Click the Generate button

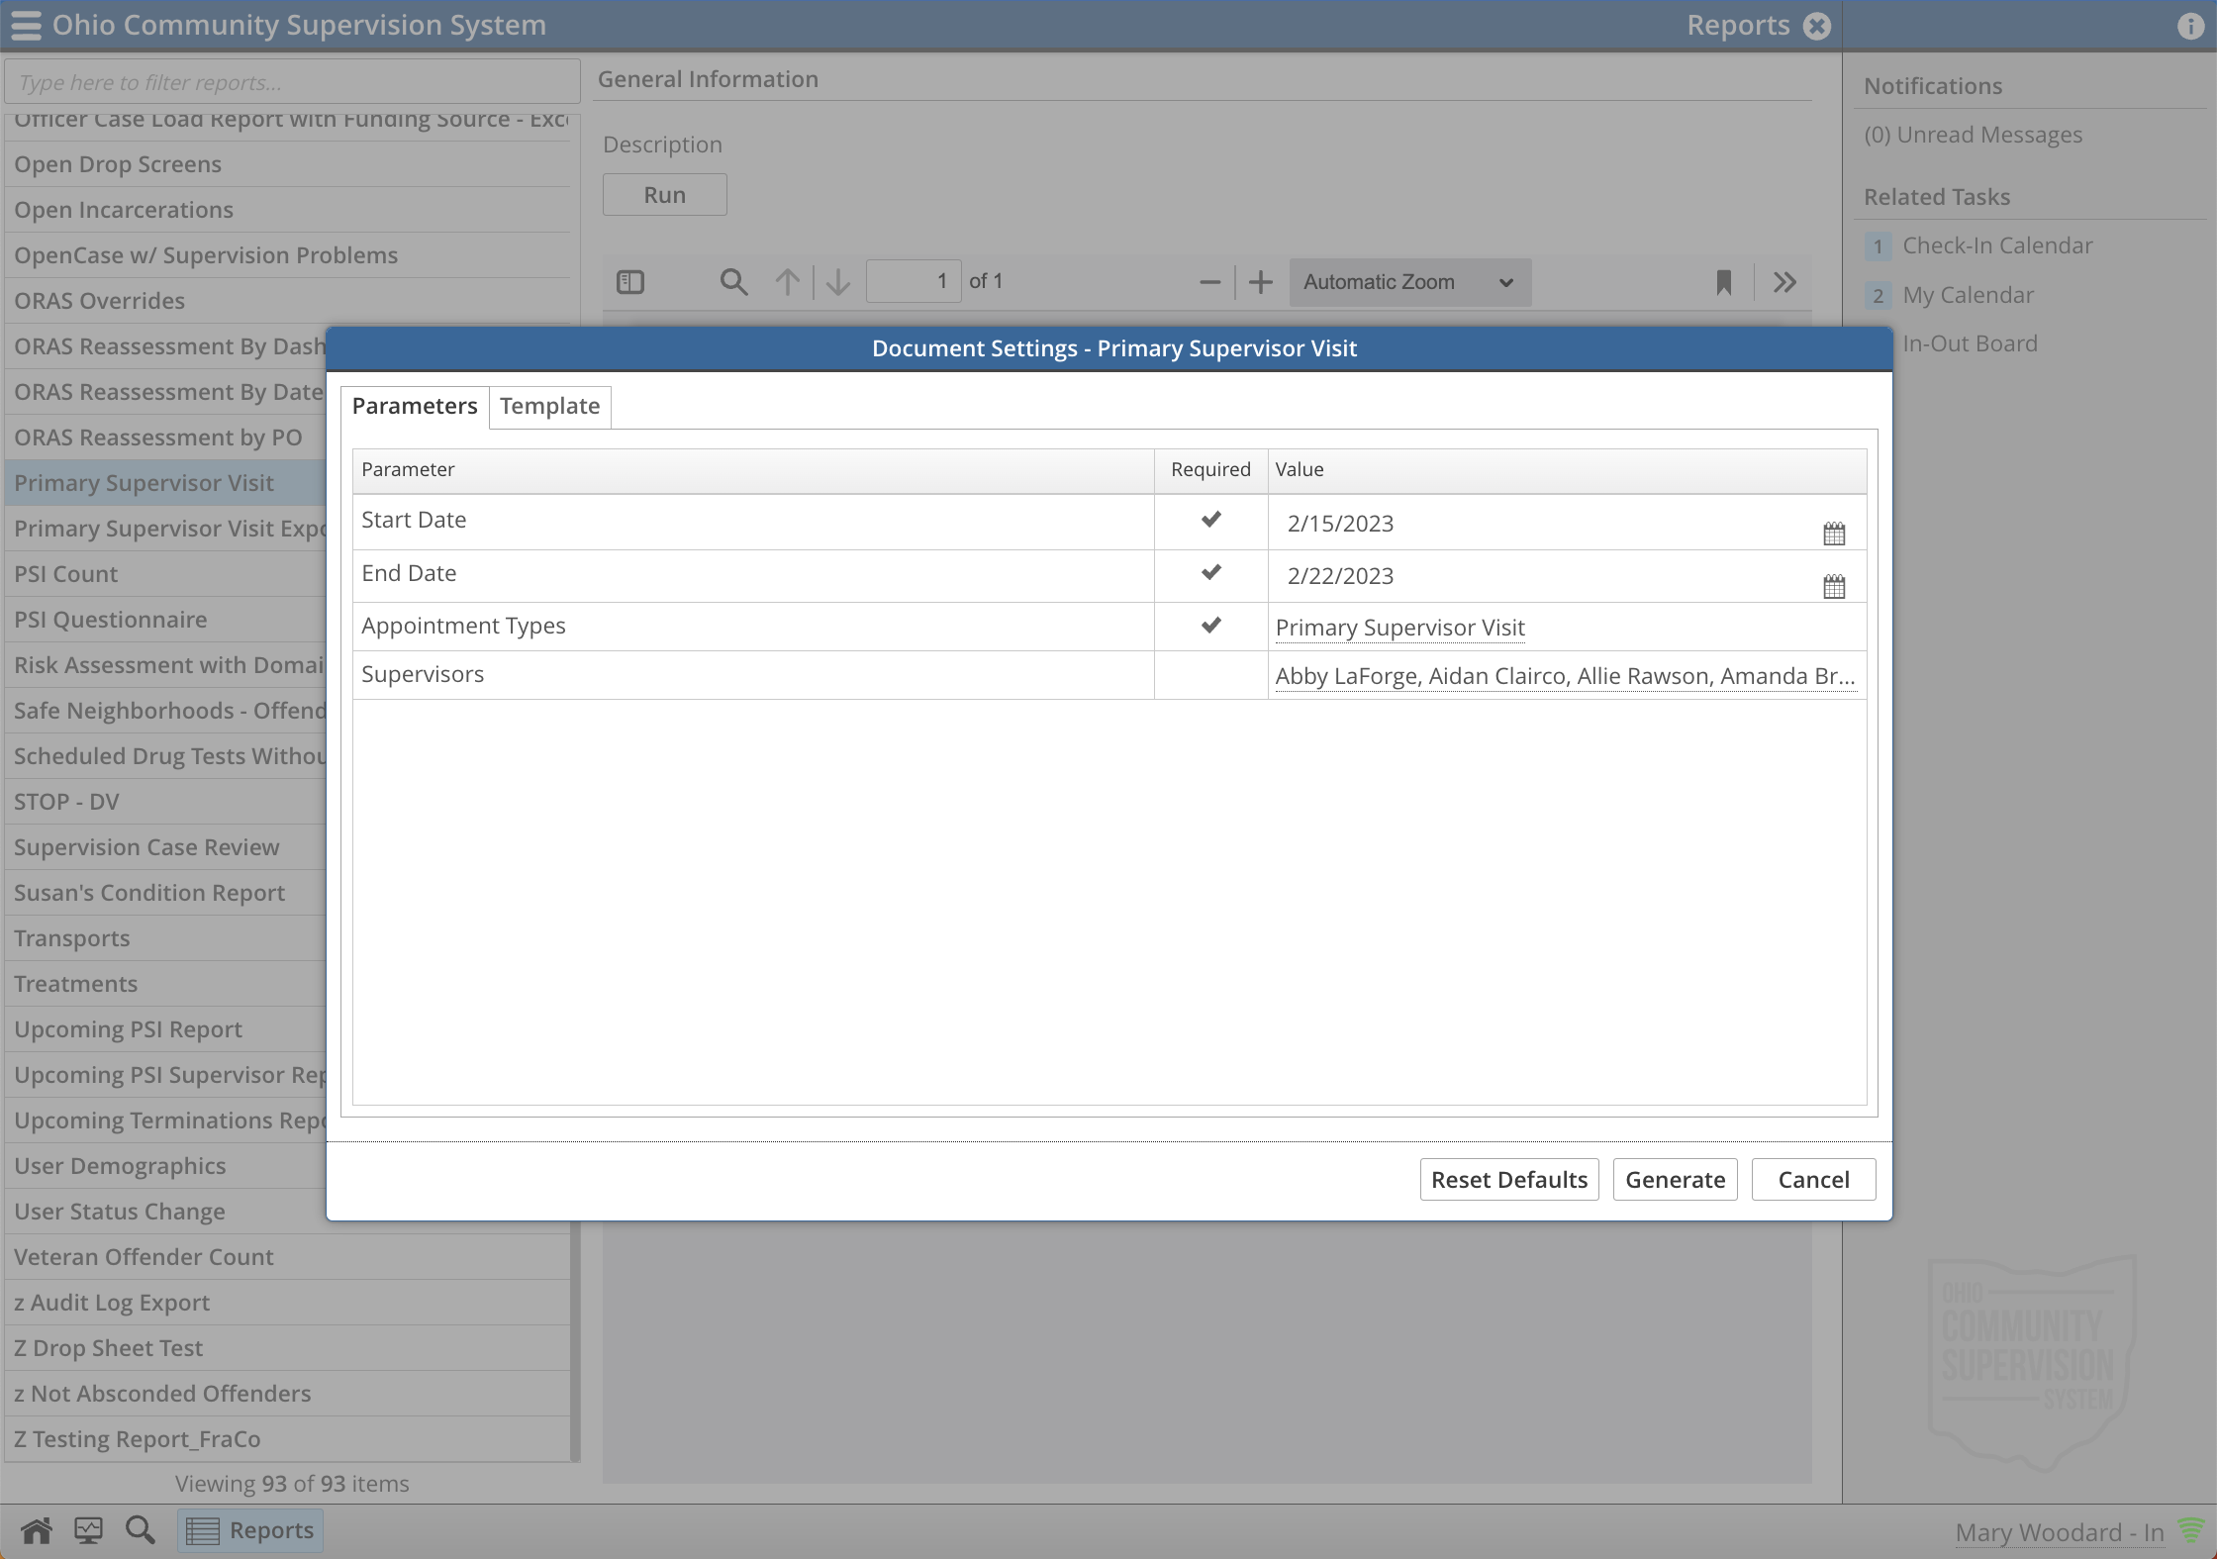pos(1675,1179)
